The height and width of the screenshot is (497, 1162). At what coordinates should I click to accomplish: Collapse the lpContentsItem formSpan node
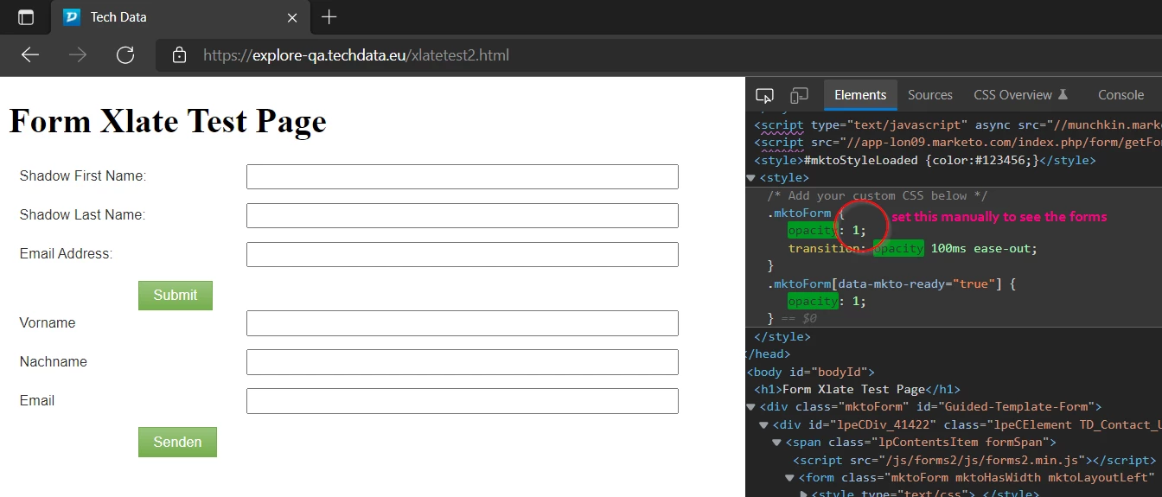point(776,443)
